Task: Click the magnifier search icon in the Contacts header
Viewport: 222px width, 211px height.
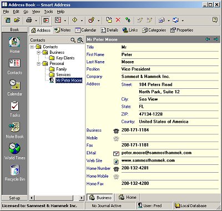Action: (x=73, y=40)
